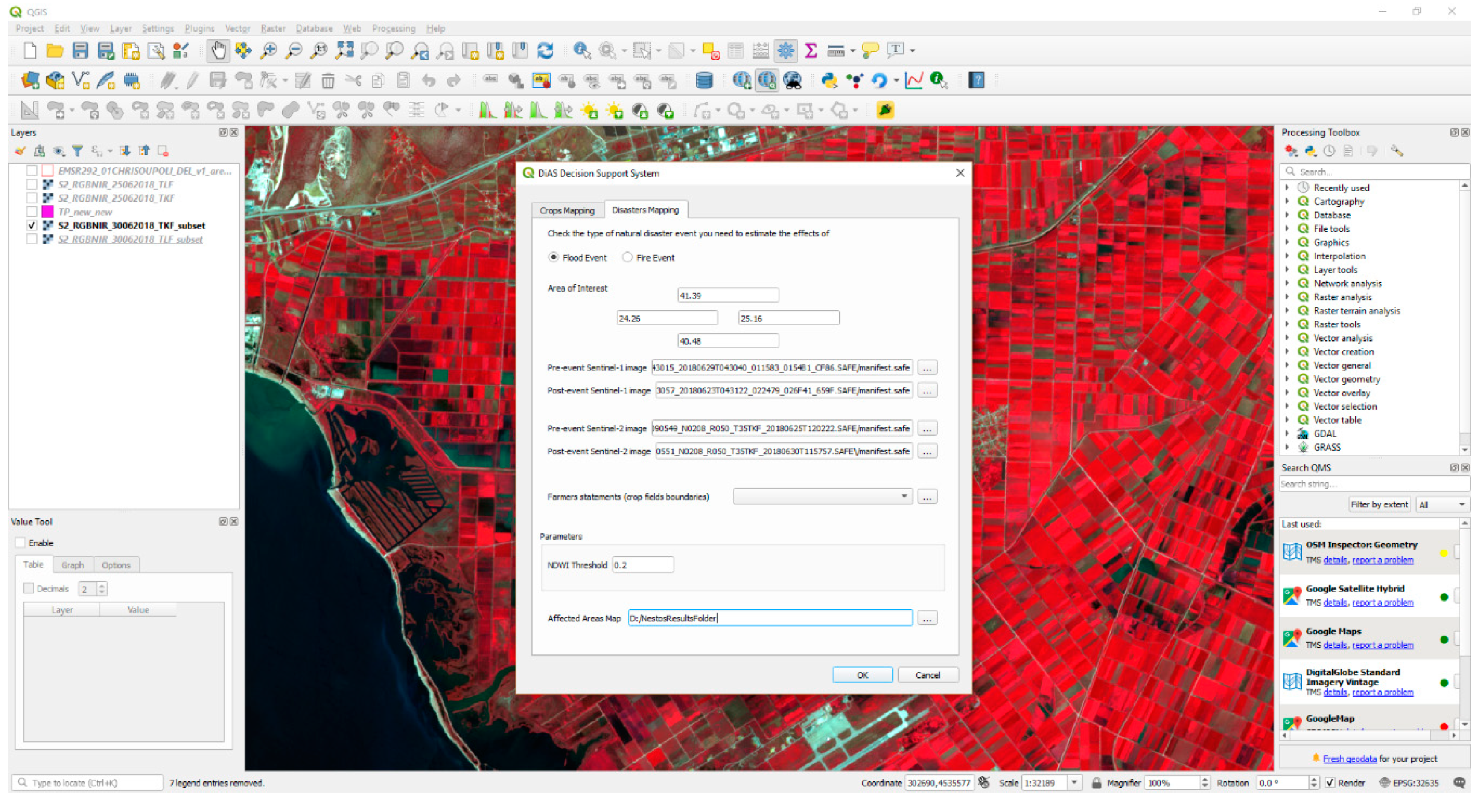The height and width of the screenshot is (800, 1479).
Task: Click the Save Project icon
Action: click(80, 51)
